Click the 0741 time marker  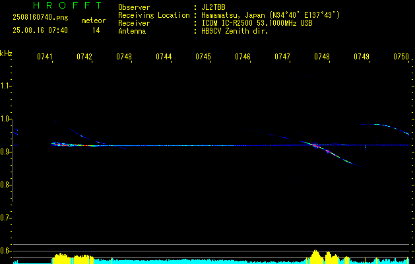pyautogui.click(x=44, y=57)
